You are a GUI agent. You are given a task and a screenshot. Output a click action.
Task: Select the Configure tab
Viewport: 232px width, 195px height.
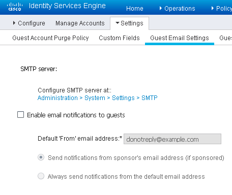click(x=32, y=23)
